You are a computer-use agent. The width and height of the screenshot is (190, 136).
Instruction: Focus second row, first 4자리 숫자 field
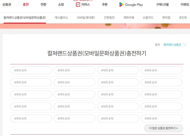point(31,82)
